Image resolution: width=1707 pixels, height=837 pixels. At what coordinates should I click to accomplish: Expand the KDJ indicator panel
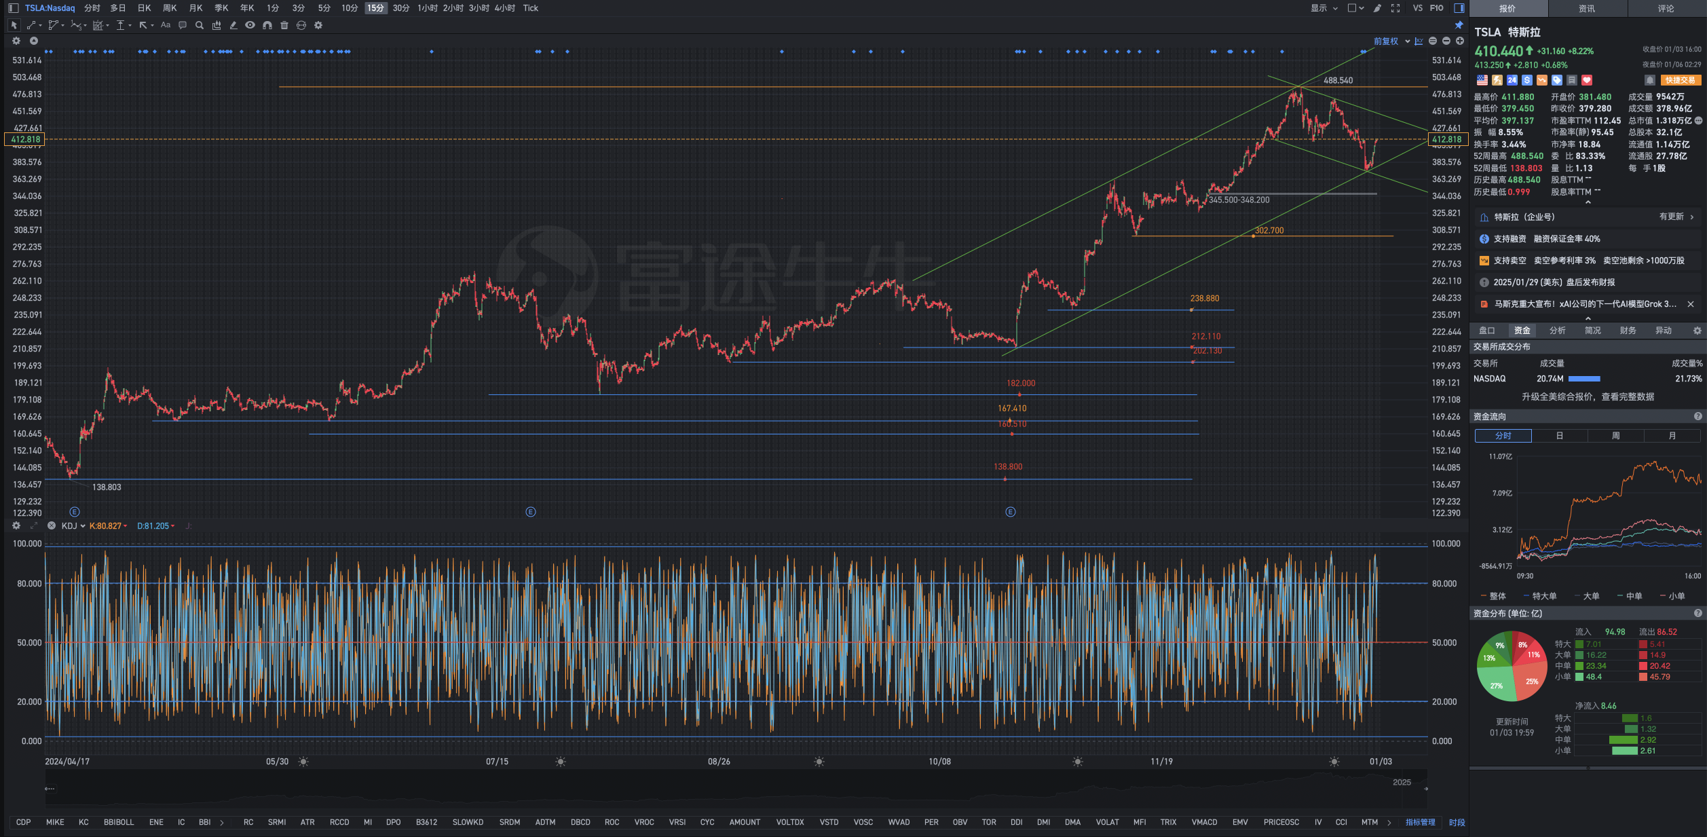click(34, 525)
